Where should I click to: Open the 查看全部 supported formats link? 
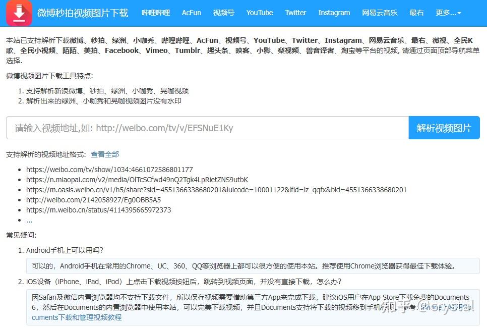105,154
